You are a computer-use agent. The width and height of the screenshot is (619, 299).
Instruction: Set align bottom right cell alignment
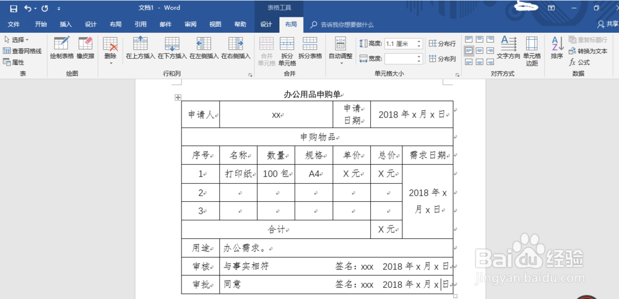pyautogui.click(x=490, y=62)
